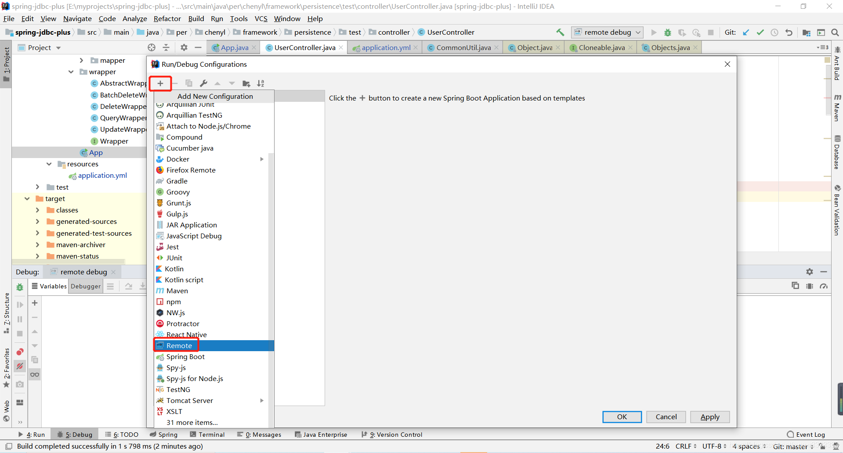Click the Locate/Scroll from Source target icon
The height and width of the screenshot is (453, 843).
pos(152,47)
